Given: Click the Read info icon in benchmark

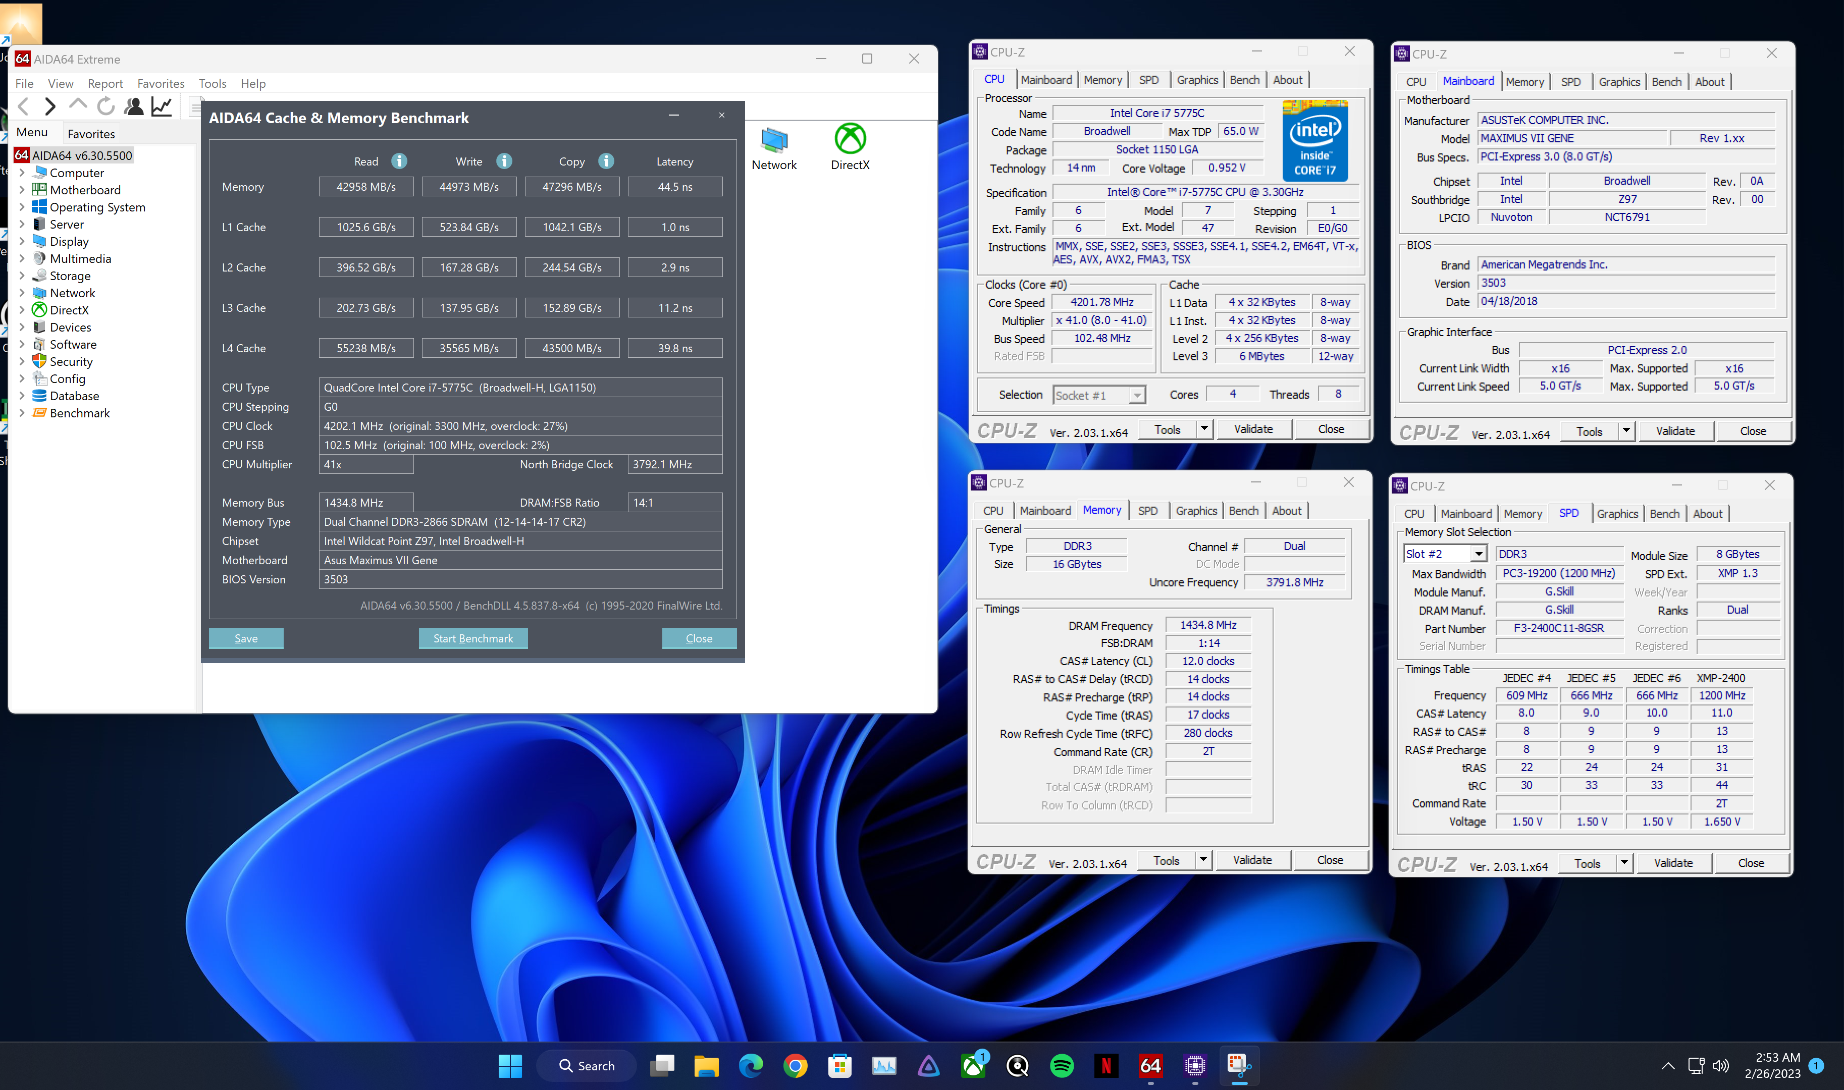Looking at the screenshot, I should [x=399, y=161].
